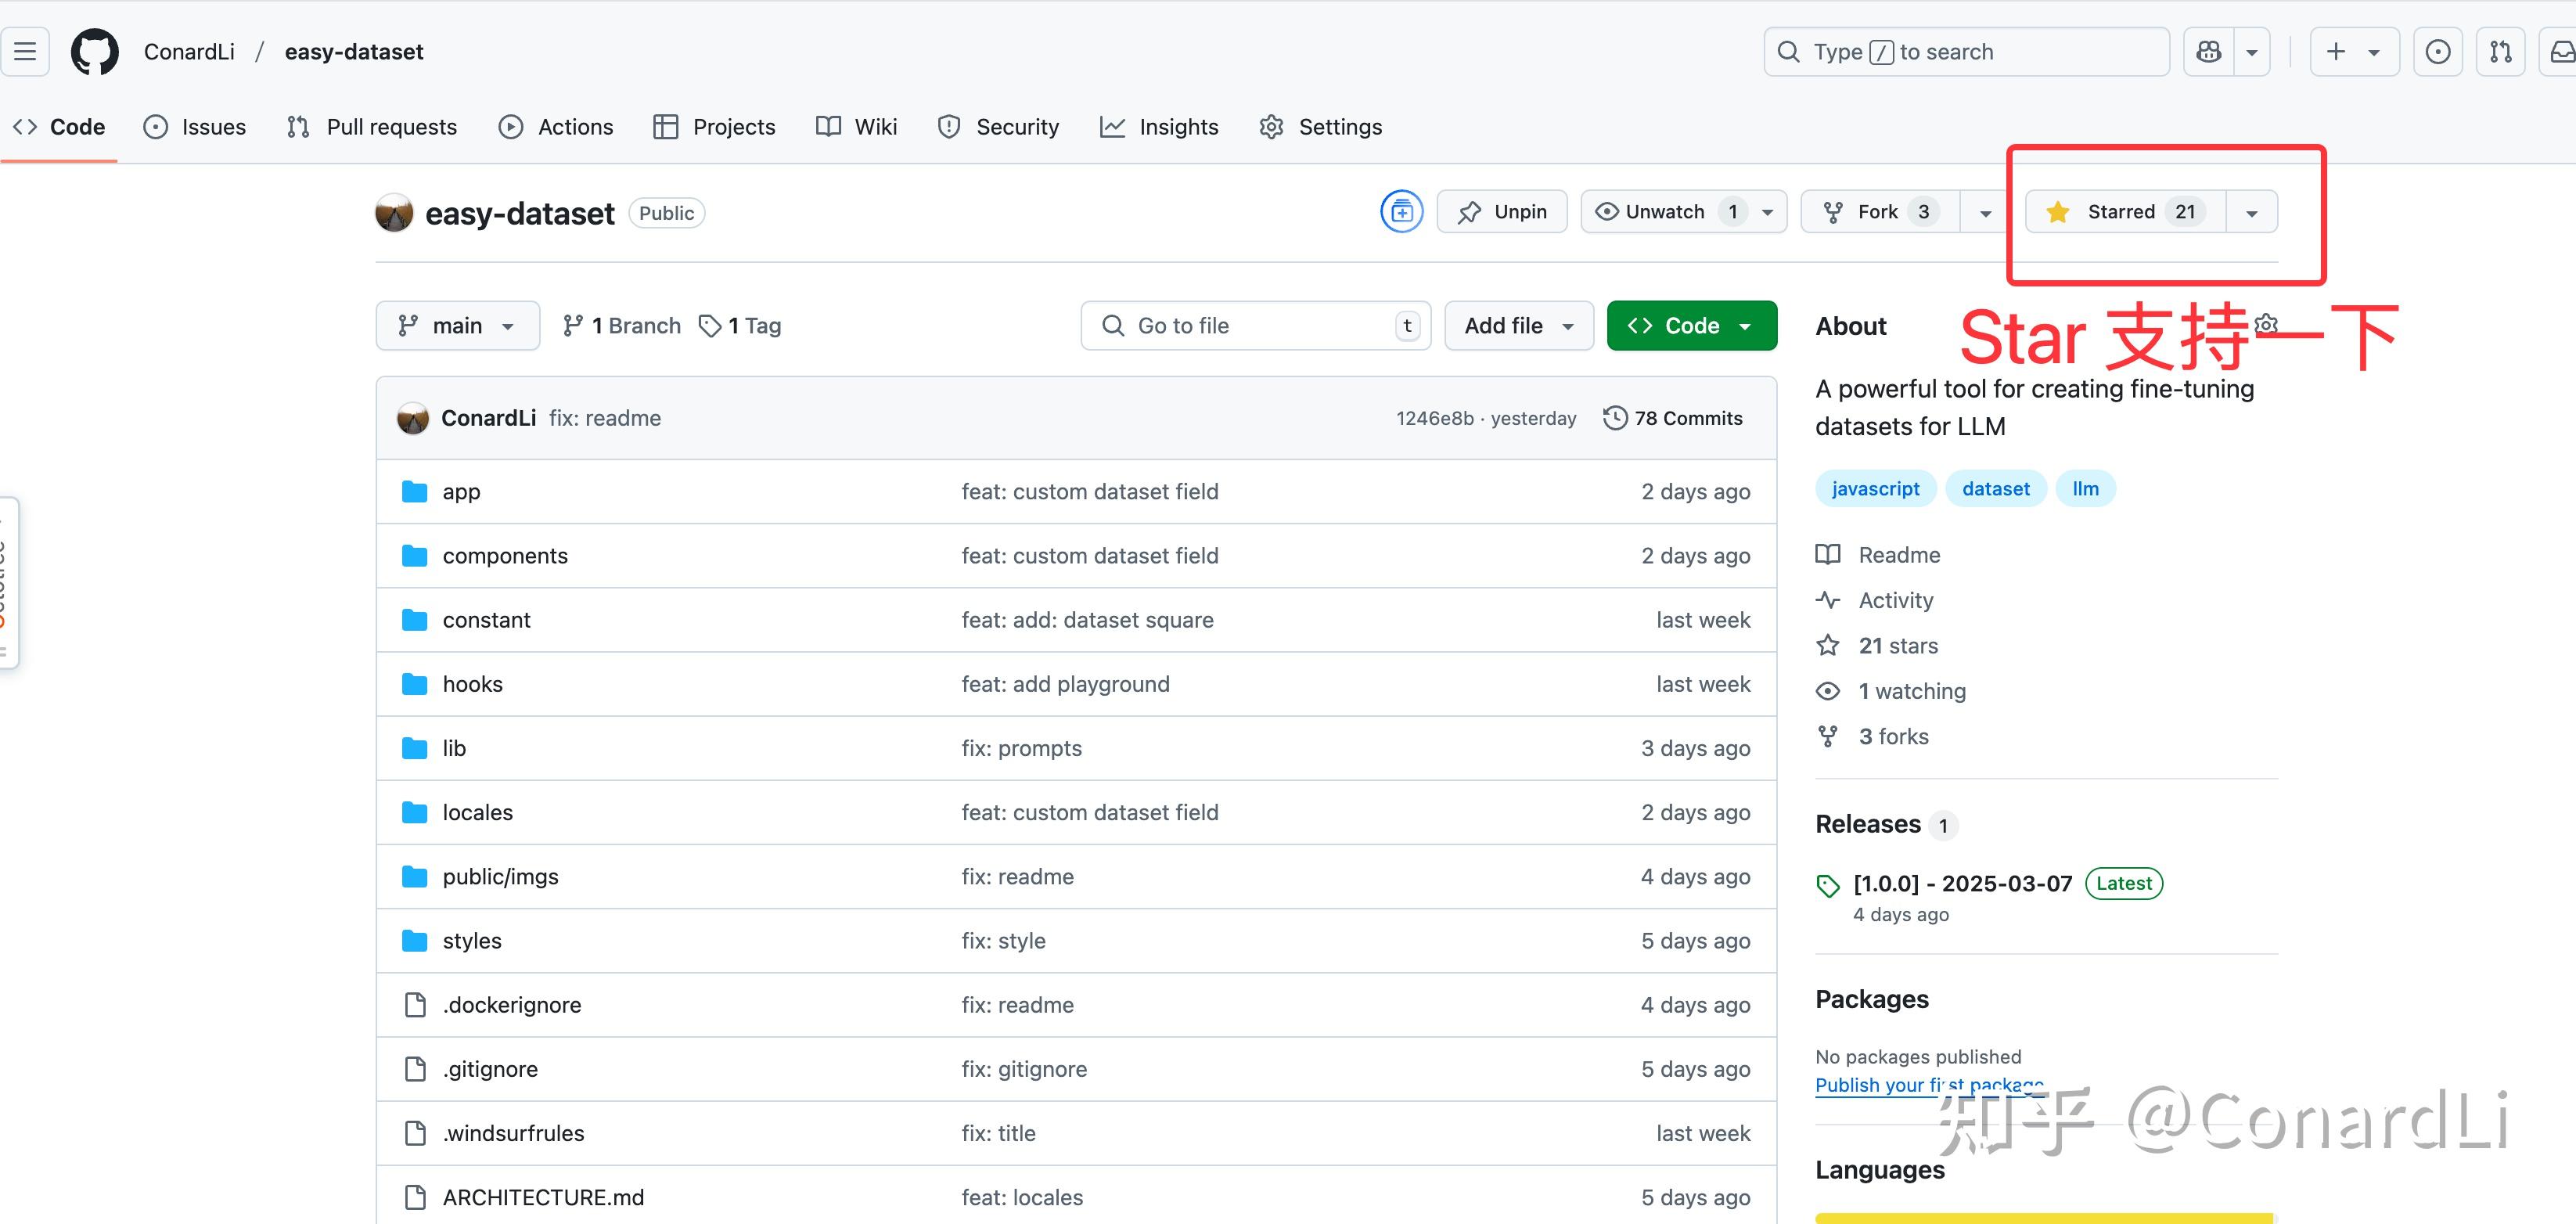Click the javascript topic tag
2576x1224 pixels.
click(1875, 489)
